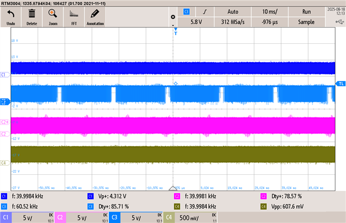Open horizontal position -976 µs field
This screenshot has width=346, height=223.
270,22
